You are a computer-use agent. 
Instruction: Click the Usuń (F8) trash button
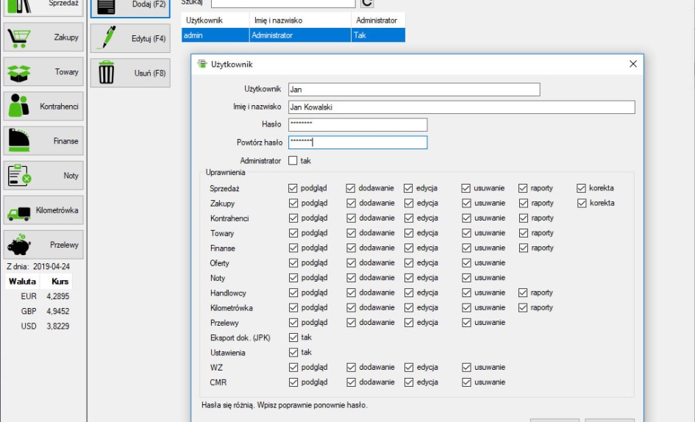(130, 73)
